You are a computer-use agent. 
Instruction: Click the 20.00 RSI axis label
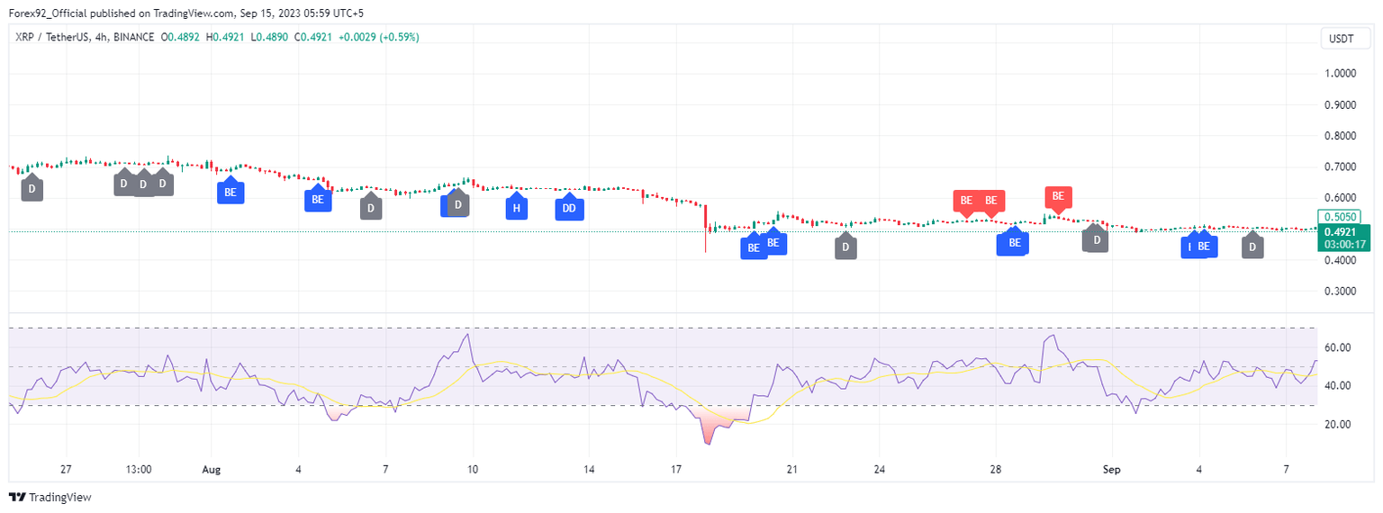pos(1337,424)
